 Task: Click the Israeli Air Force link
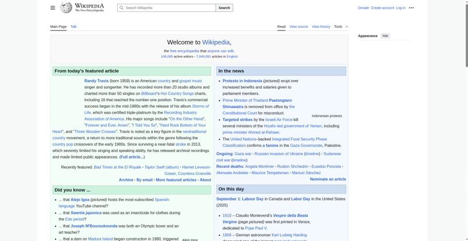coord(279,119)
